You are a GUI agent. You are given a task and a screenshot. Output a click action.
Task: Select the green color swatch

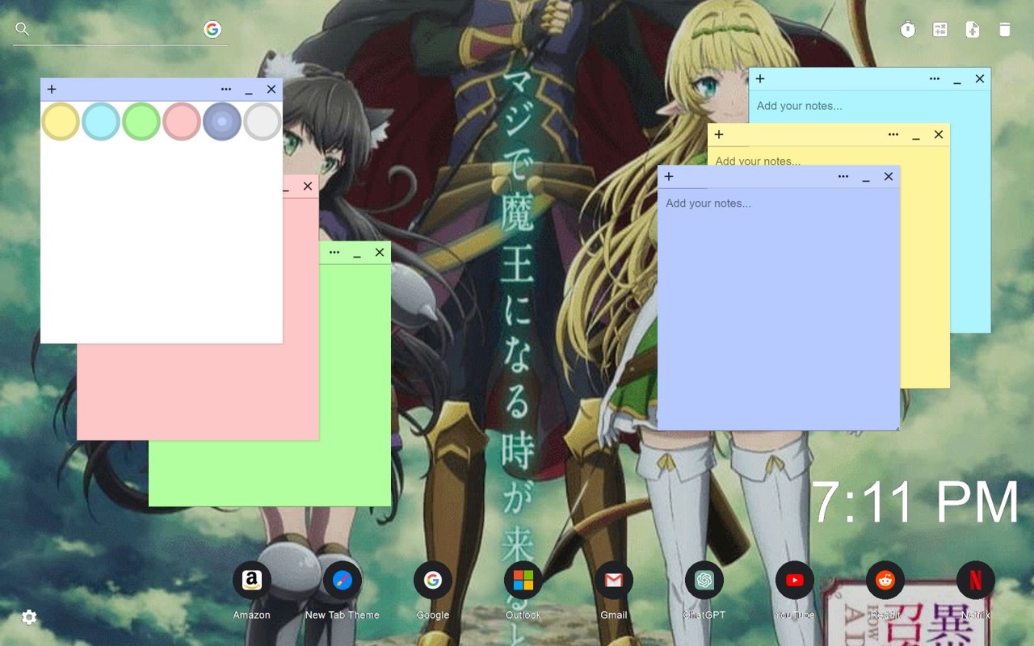pos(141,121)
